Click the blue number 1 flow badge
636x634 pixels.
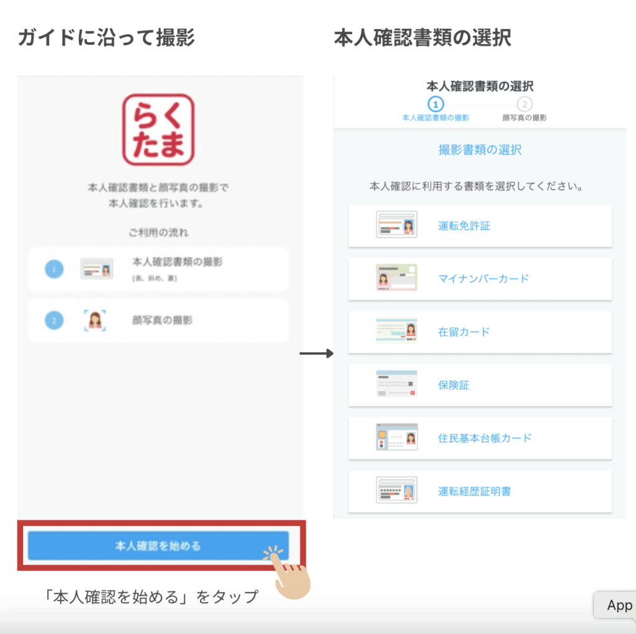(x=54, y=269)
